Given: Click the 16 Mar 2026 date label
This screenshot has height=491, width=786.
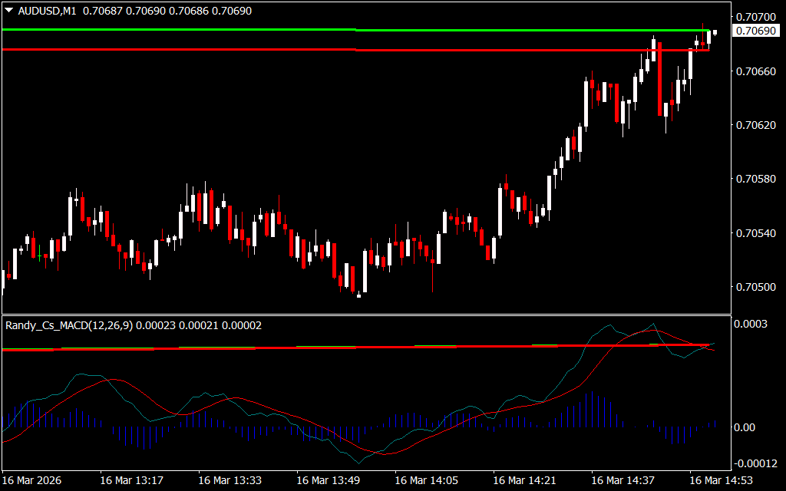Looking at the screenshot, I should 33,480.
